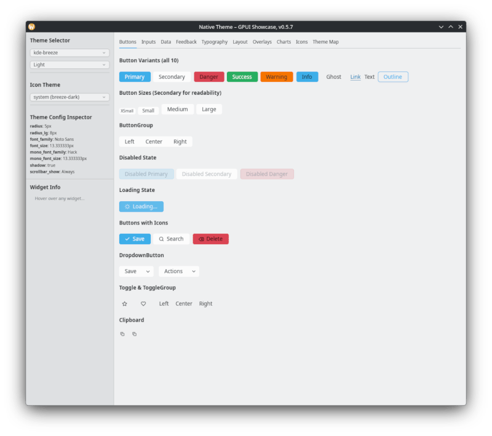
Task: Click the Primary button
Action: pyautogui.click(x=135, y=77)
